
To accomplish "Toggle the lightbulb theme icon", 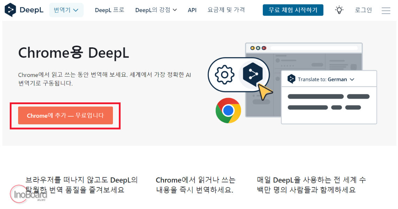I will pyautogui.click(x=339, y=10).
